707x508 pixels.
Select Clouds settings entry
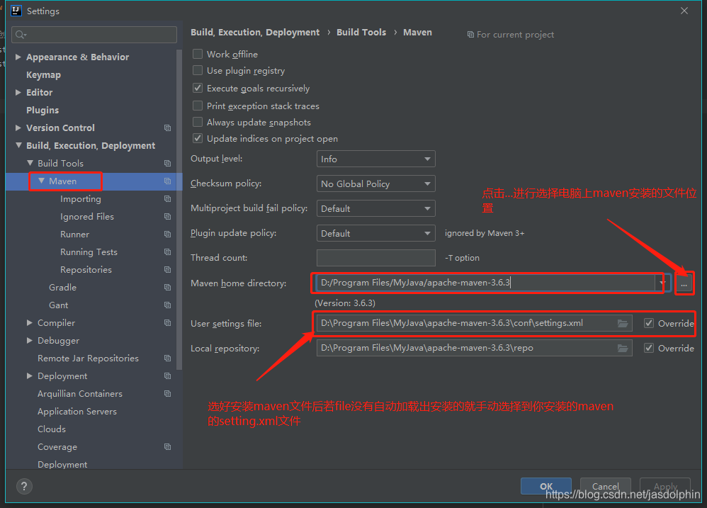[x=52, y=429]
